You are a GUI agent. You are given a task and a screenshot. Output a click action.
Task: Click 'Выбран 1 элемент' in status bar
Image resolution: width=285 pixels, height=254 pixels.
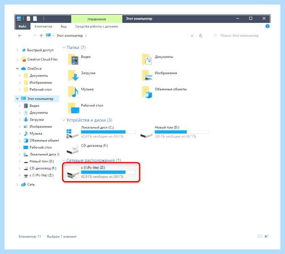tap(62, 237)
